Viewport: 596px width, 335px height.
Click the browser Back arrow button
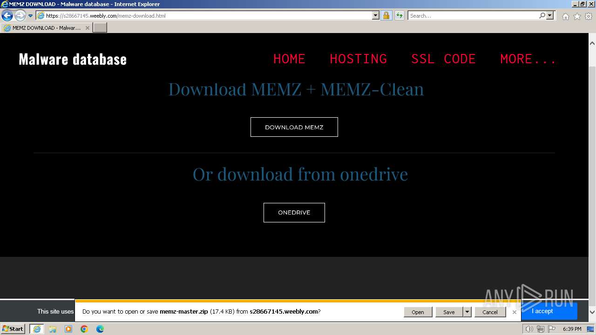point(7,15)
